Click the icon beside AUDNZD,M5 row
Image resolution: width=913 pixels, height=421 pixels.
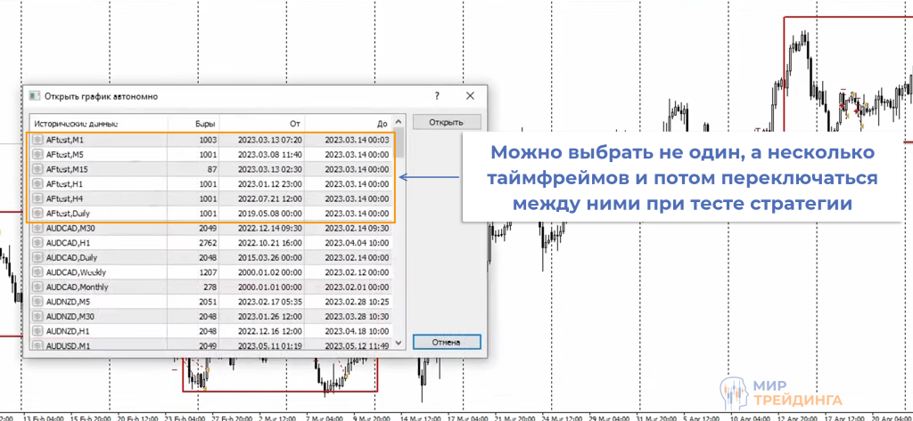pos(37,301)
